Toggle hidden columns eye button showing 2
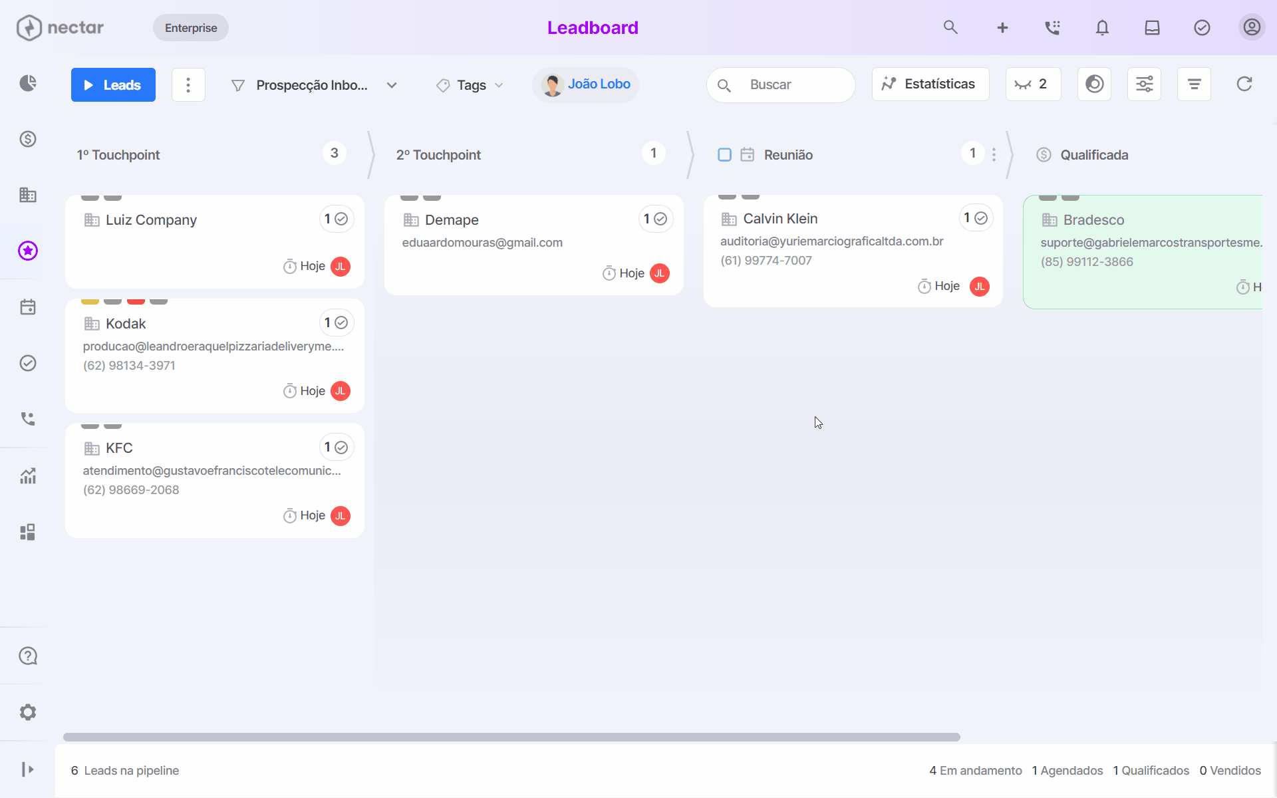This screenshot has width=1277, height=798. 1033,84
